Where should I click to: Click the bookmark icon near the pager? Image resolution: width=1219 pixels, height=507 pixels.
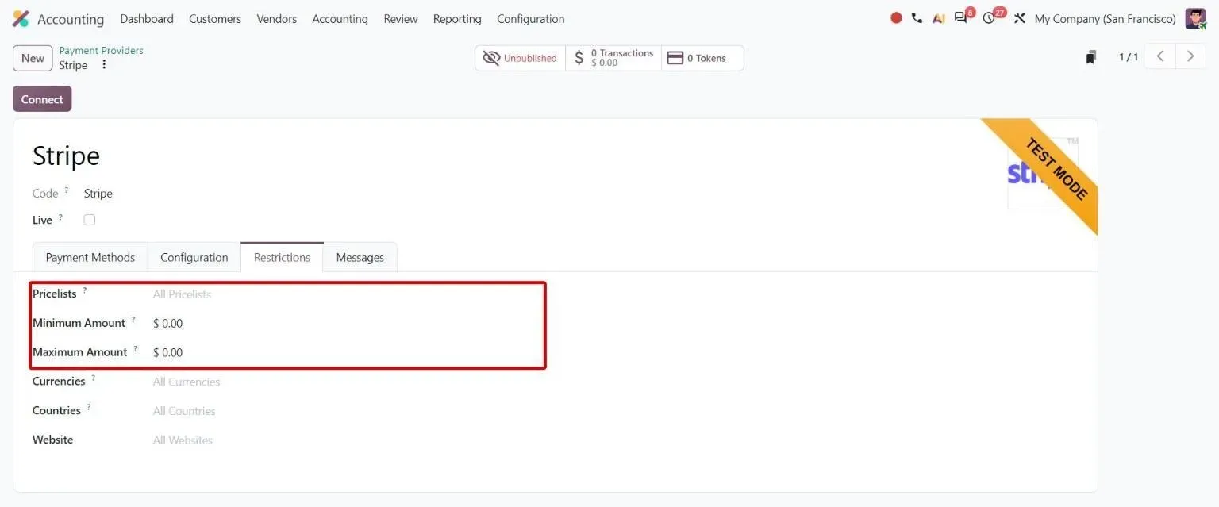[x=1091, y=57]
